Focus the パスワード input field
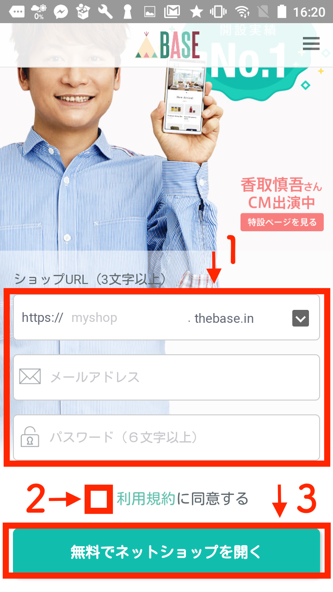333x592 pixels. click(x=166, y=437)
